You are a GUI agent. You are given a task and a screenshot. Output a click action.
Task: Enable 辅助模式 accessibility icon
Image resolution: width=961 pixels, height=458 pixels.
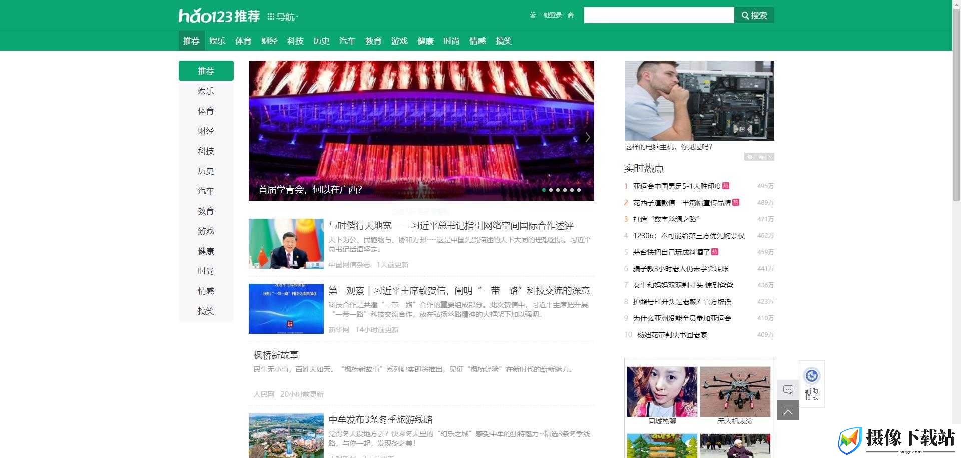[811, 384]
